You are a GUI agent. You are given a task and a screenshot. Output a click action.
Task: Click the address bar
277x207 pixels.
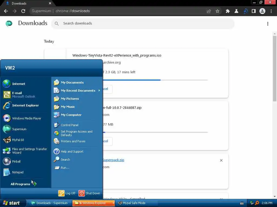117,11
